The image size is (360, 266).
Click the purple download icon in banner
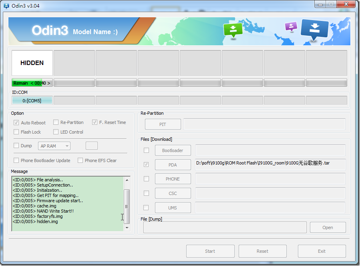291,26
